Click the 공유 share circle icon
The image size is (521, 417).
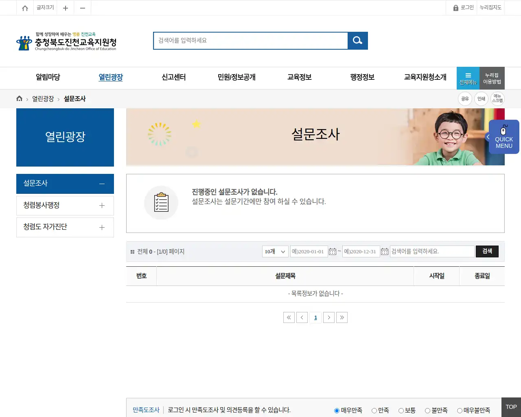(465, 99)
